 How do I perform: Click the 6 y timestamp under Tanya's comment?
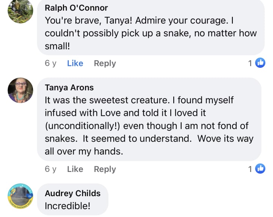tap(50, 169)
